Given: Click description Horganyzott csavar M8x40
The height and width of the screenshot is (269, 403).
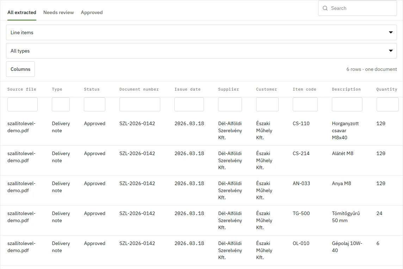Looking at the screenshot, I should coord(346,130).
